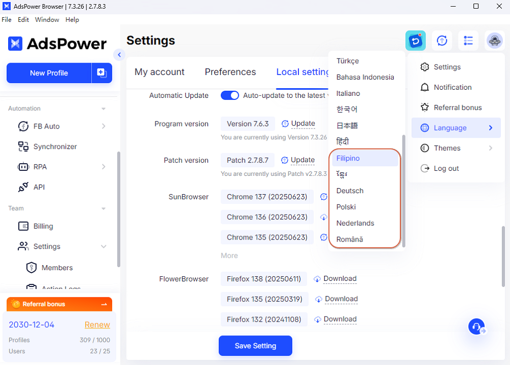
Task: Open the Window menu
Action: pyautogui.click(x=47, y=19)
